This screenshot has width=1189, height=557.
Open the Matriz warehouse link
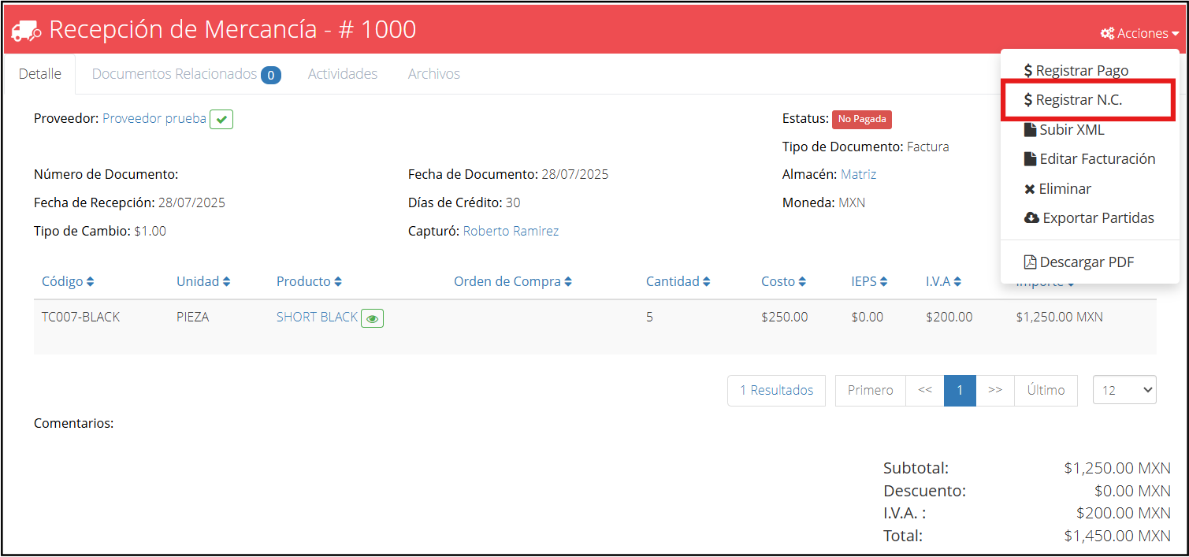pos(858,174)
